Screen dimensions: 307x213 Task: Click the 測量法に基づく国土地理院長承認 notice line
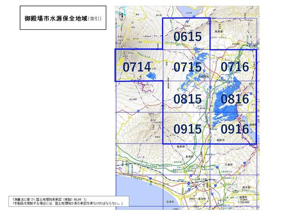[x=50, y=199]
